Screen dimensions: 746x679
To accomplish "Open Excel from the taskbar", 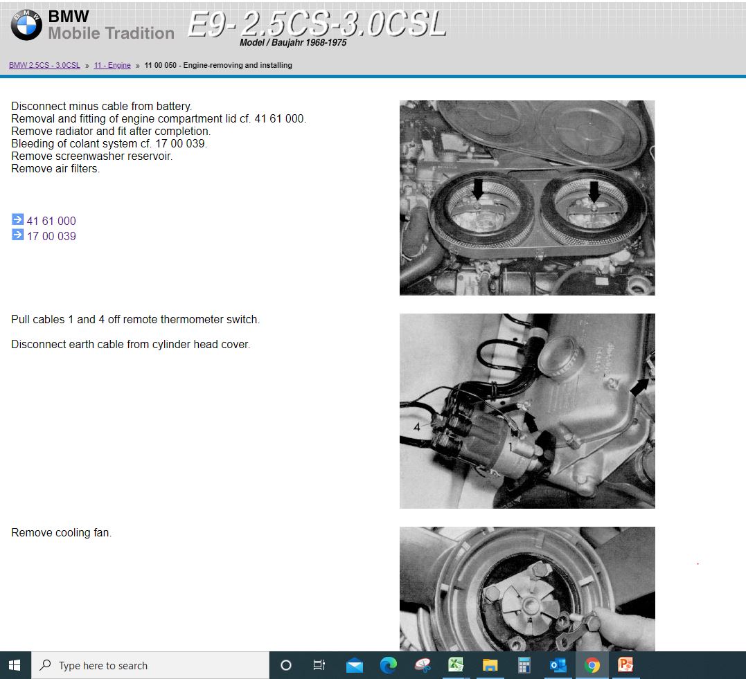I will (x=455, y=665).
